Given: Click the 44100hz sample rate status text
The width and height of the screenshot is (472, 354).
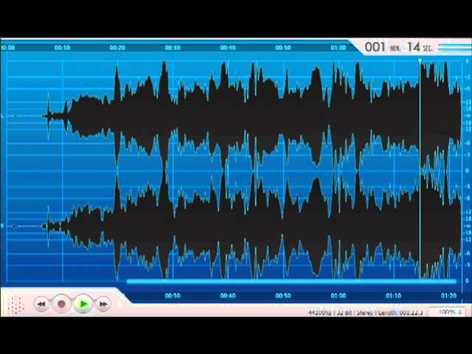Looking at the screenshot, I should click(x=319, y=313).
